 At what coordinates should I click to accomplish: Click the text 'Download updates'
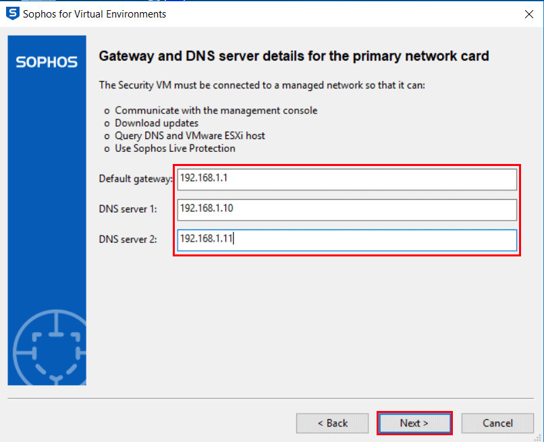(x=157, y=123)
